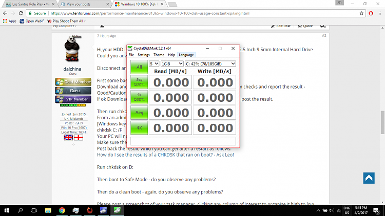Screen dimensions: 385x216
Task: Open post number #2 permalink
Action: click(x=324, y=36)
